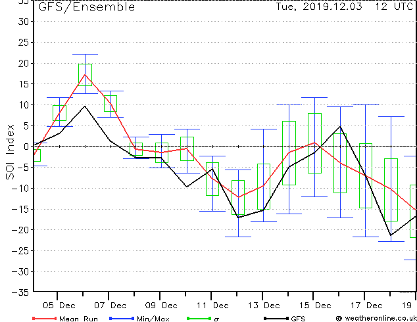This screenshot has width=417, height=322.
Task: Click the -25 y-axis value
Action: [x=20, y=250]
